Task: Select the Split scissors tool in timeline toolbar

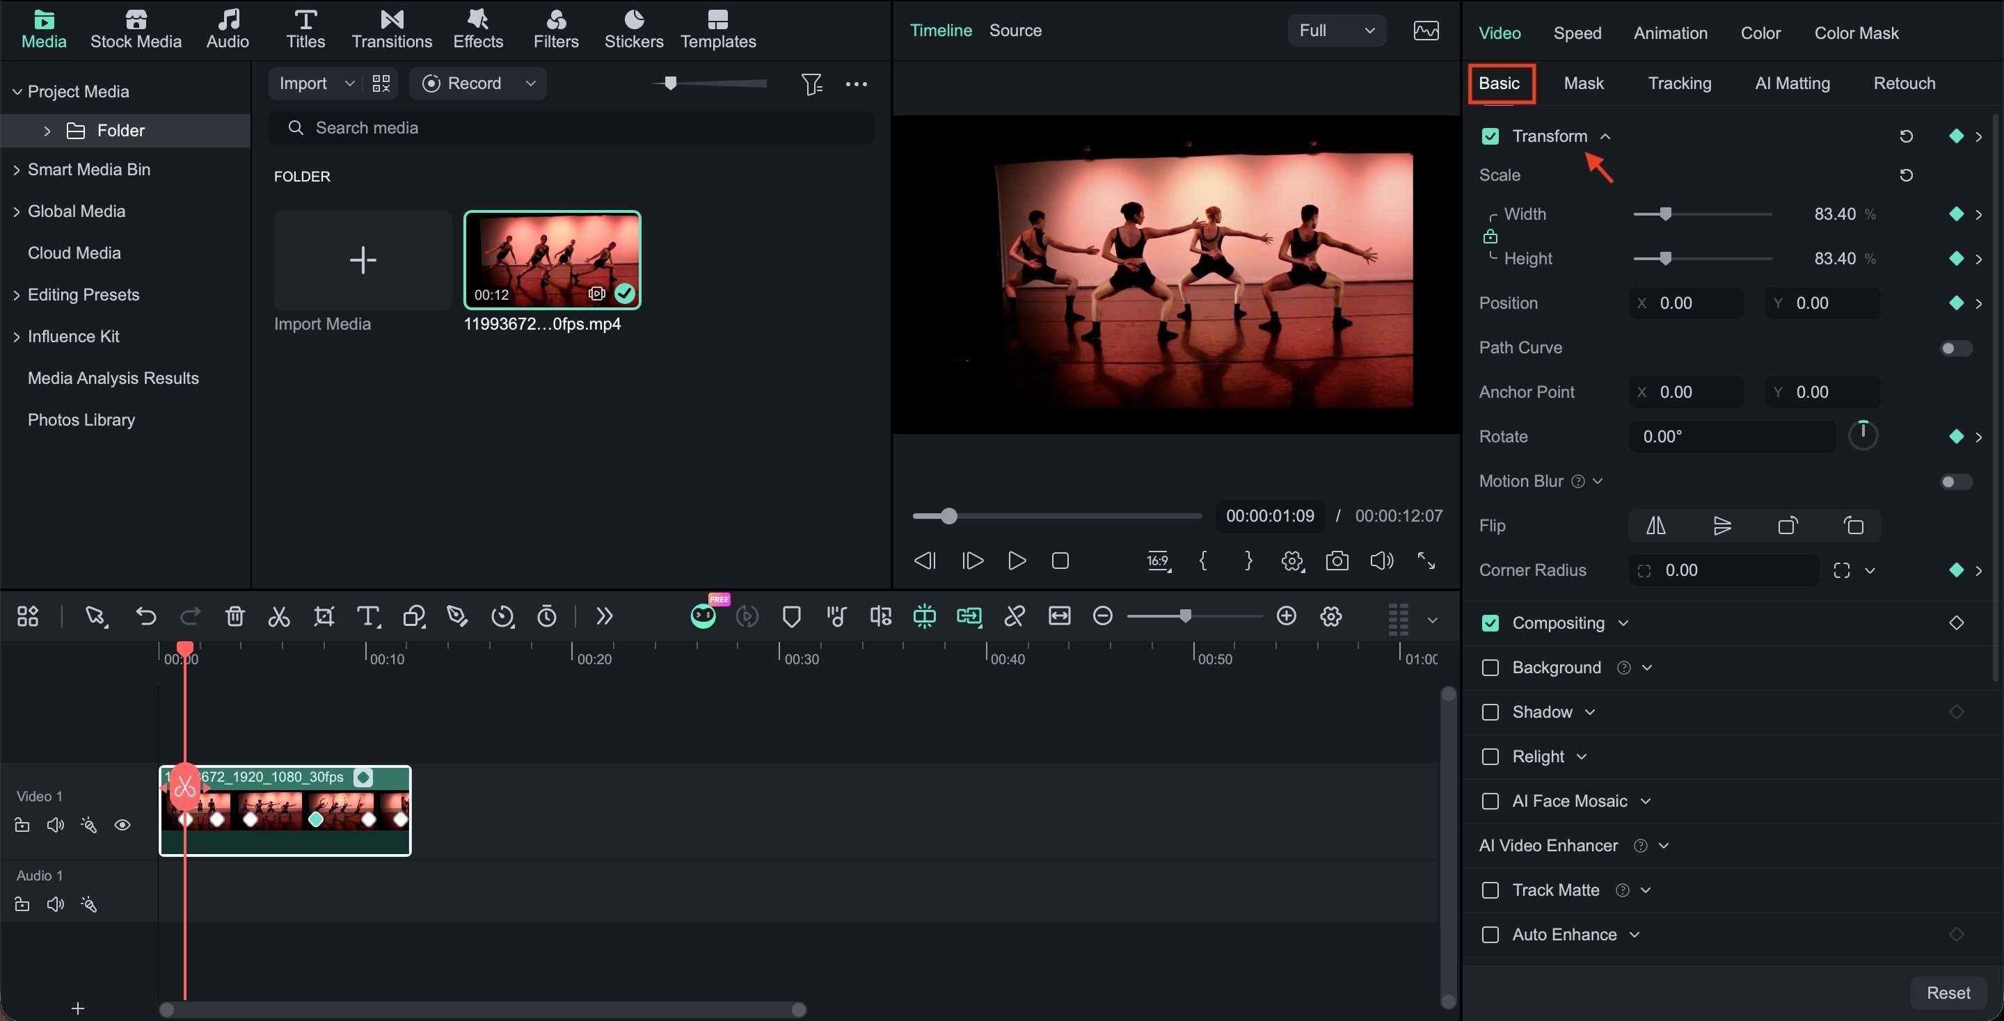Action: click(x=278, y=617)
